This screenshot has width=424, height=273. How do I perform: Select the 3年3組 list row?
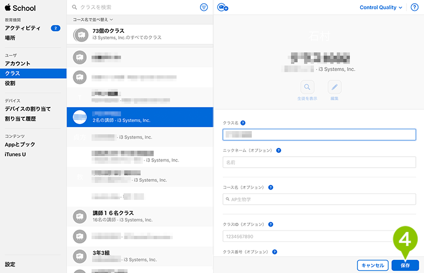(140, 256)
